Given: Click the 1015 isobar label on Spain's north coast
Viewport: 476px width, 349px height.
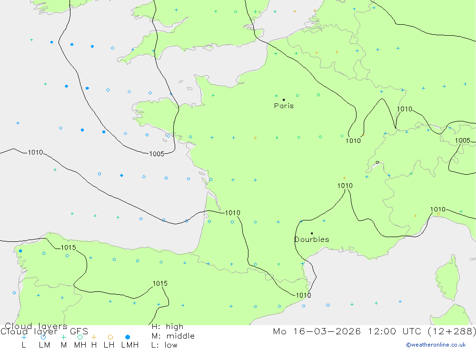Looking at the screenshot, I should pyautogui.click(x=68, y=248).
